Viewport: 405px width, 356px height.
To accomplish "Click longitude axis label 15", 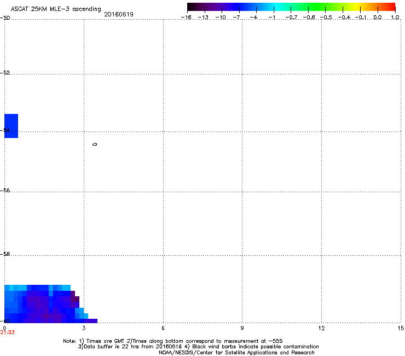I will pyautogui.click(x=401, y=328).
